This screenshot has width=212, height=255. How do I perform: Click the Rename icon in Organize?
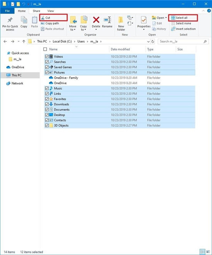(x=107, y=20)
